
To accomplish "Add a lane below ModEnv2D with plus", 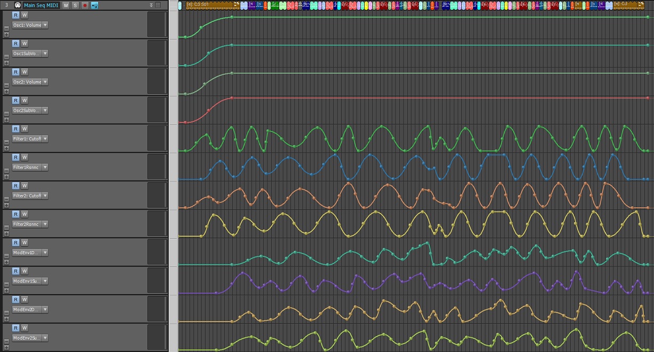I will pyautogui.click(x=6, y=318).
